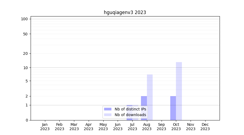Click the July distinct IPs bar

129,106
